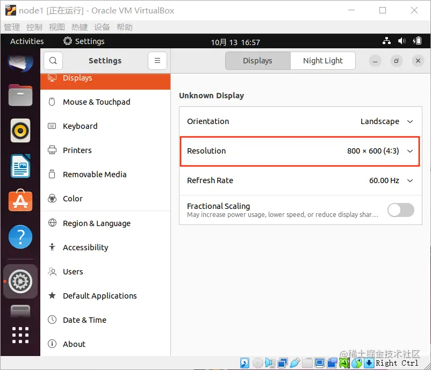Toggle the Fractional Scaling switch
The image size is (431, 370).
401,210
